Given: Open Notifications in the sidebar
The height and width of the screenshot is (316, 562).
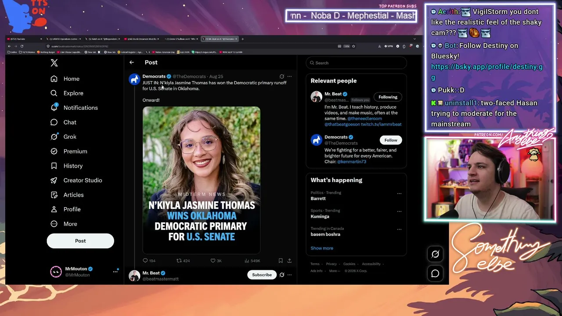Looking at the screenshot, I should pos(74,108).
